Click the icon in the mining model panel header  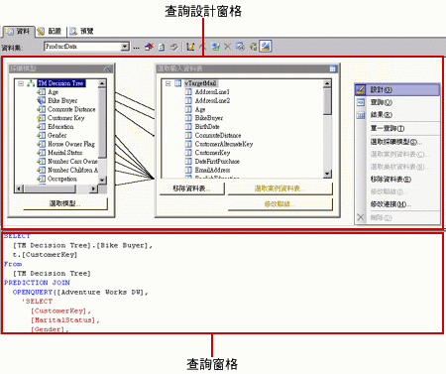click(x=108, y=68)
